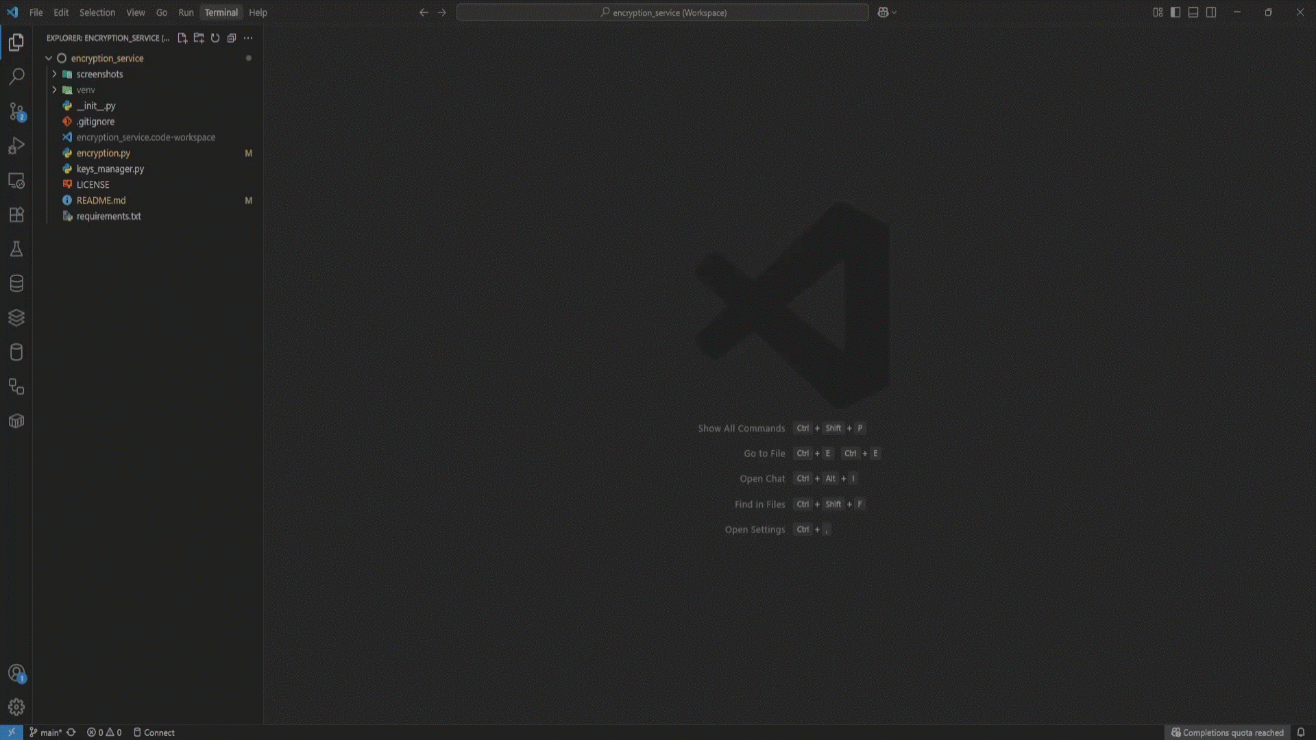Click errors and warnings count in status bar

(x=104, y=732)
